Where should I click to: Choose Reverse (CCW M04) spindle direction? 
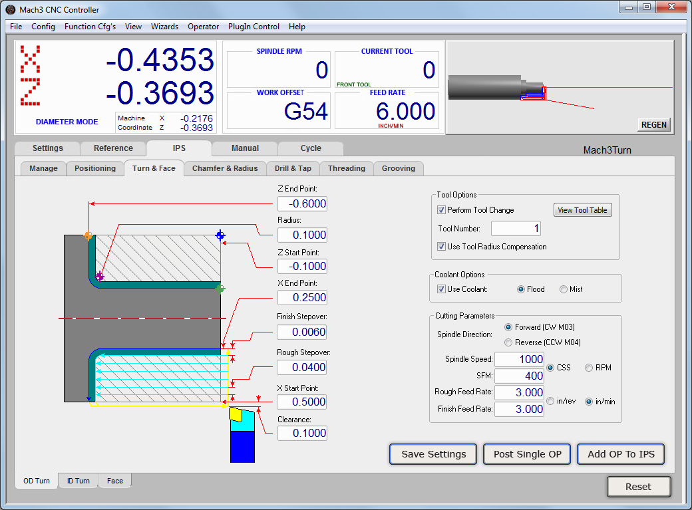point(508,342)
